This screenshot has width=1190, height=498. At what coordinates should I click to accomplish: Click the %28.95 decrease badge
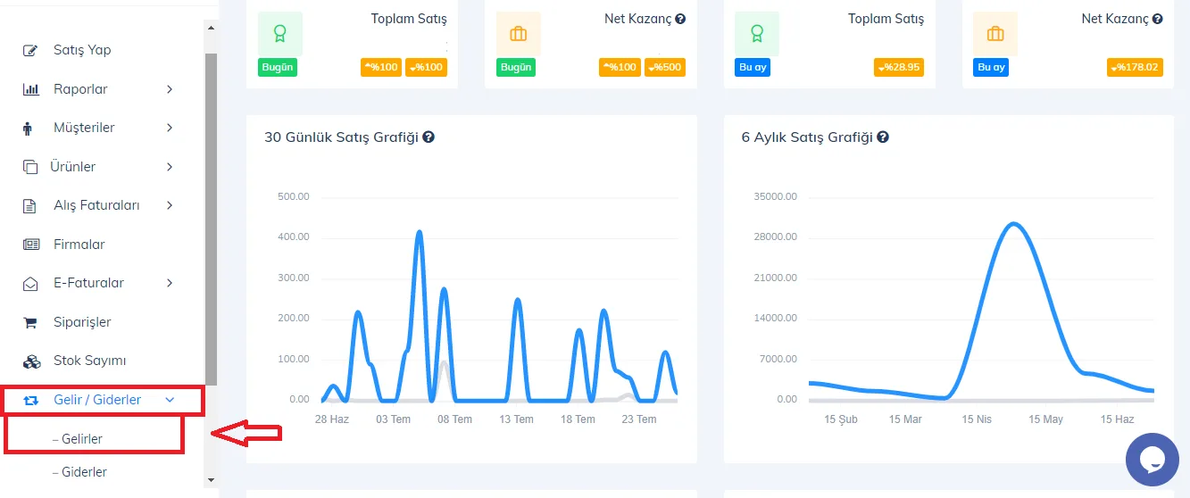(x=899, y=68)
